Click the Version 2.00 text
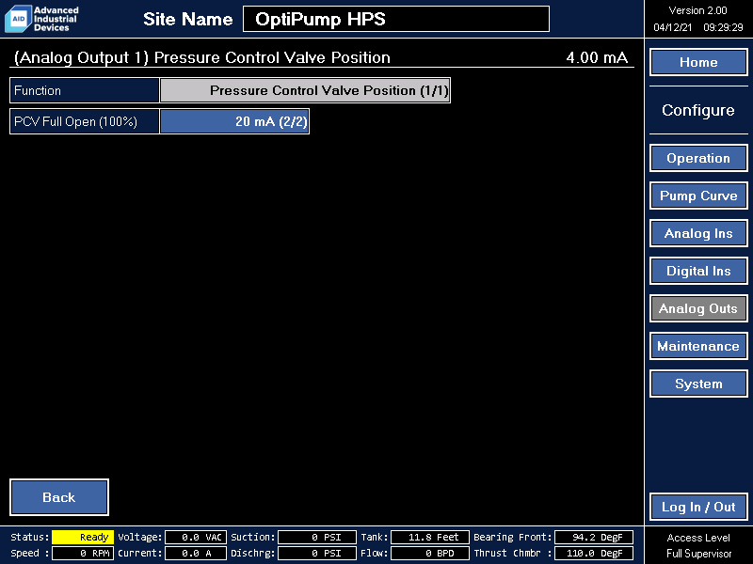This screenshot has height=564, width=753. pos(697,10)
